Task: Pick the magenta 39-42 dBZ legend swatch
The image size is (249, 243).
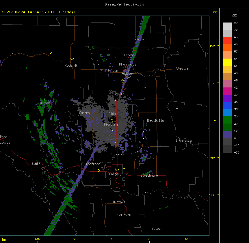Action: (x=227, y=91)
